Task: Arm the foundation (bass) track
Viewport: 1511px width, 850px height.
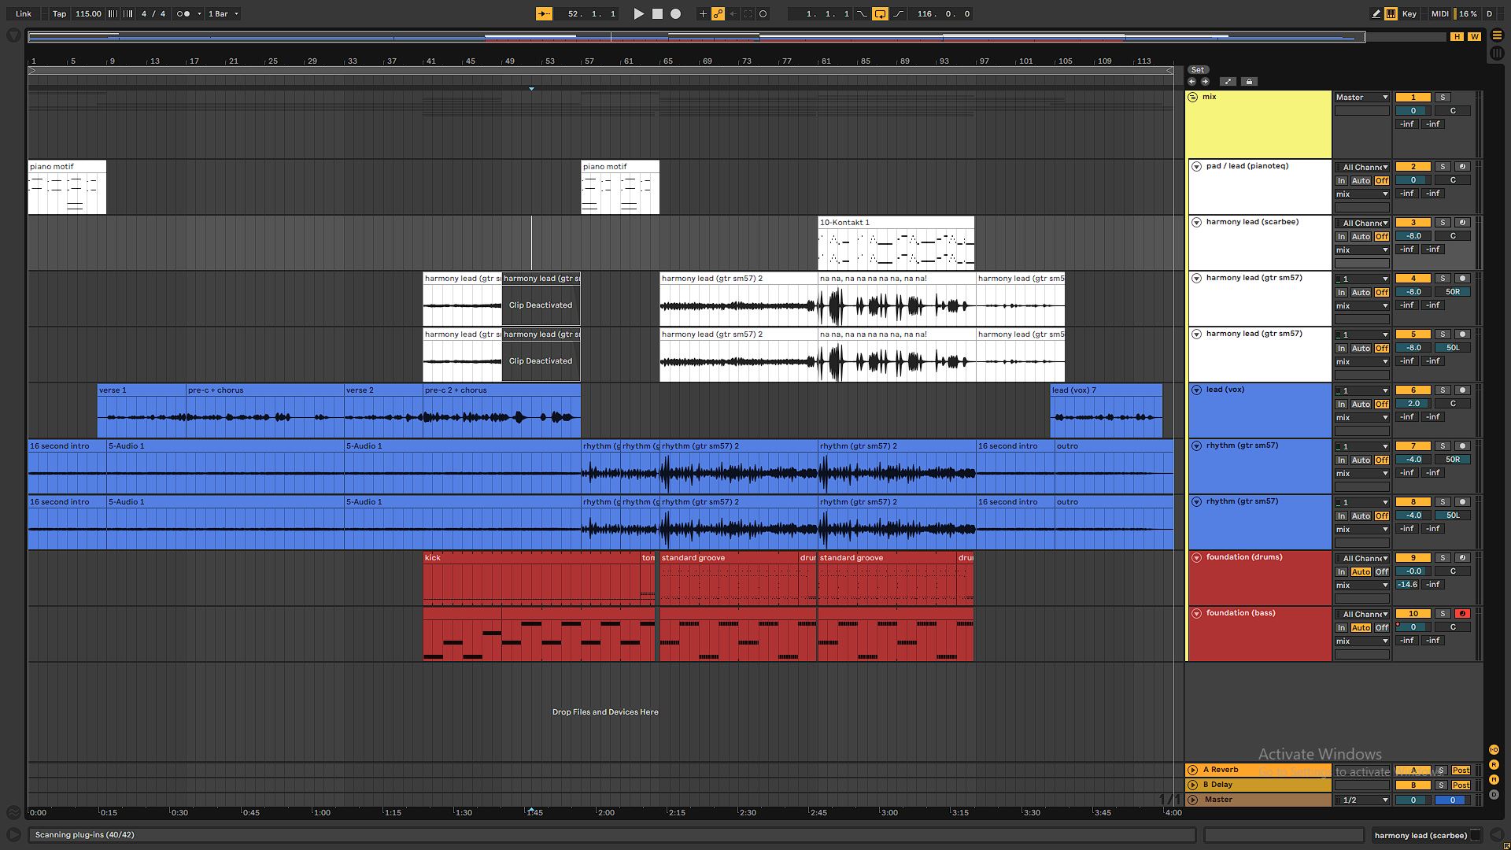Action: pos(1462,614)
